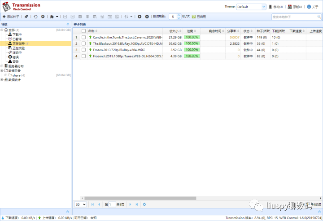Click the reload circular arrow in toolbar
Image resolution: width=323 pixels, height=221 pixels.
[35, 17]
